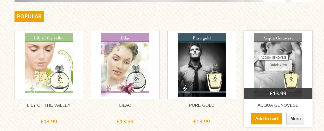Click the £13.99 price overlay on Acqua Genovese
This screenshot has width=324, height=131.
278,94
